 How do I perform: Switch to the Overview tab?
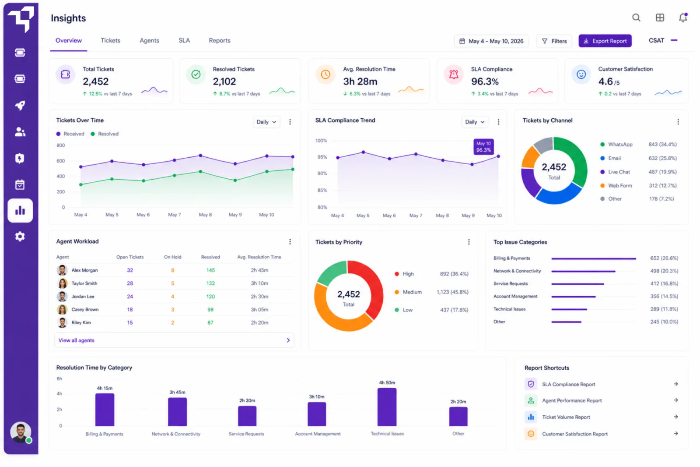tap(69, 40)
